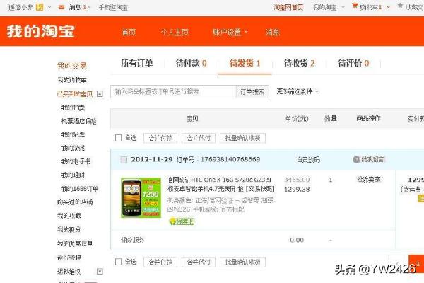
Task: Go to 首页 in orange navigation
Action: pyautogui.click(x=129, y=33)
